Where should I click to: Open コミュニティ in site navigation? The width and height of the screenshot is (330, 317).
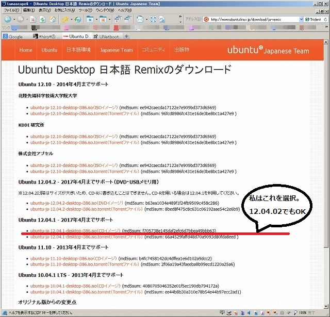point(153,50)
